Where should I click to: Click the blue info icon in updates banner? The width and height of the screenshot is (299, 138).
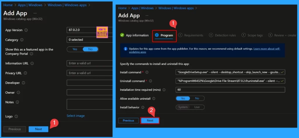[126, 49]
